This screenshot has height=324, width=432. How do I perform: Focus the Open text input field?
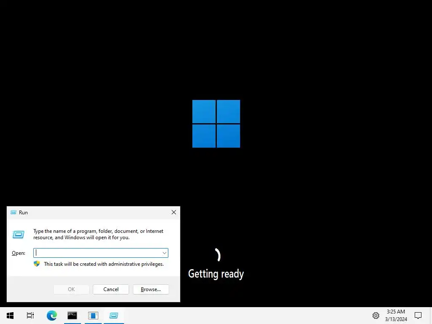tap(101, 253)
